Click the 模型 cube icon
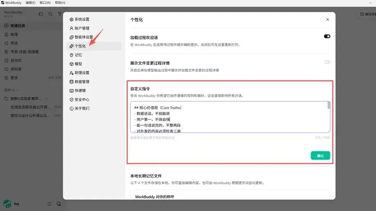This screenshot has height=211, width=376. point(72,64)
